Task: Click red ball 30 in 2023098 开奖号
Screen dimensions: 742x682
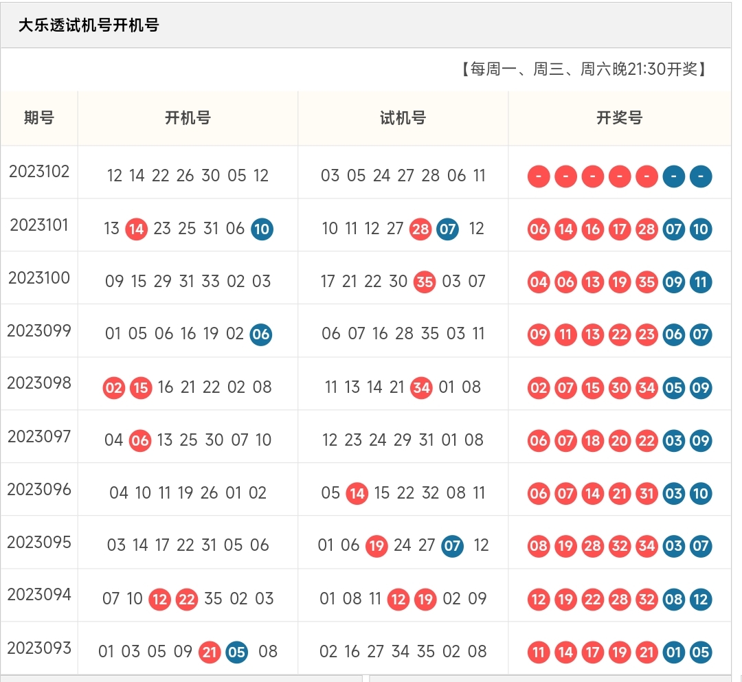Action: [x=620, y=388]
